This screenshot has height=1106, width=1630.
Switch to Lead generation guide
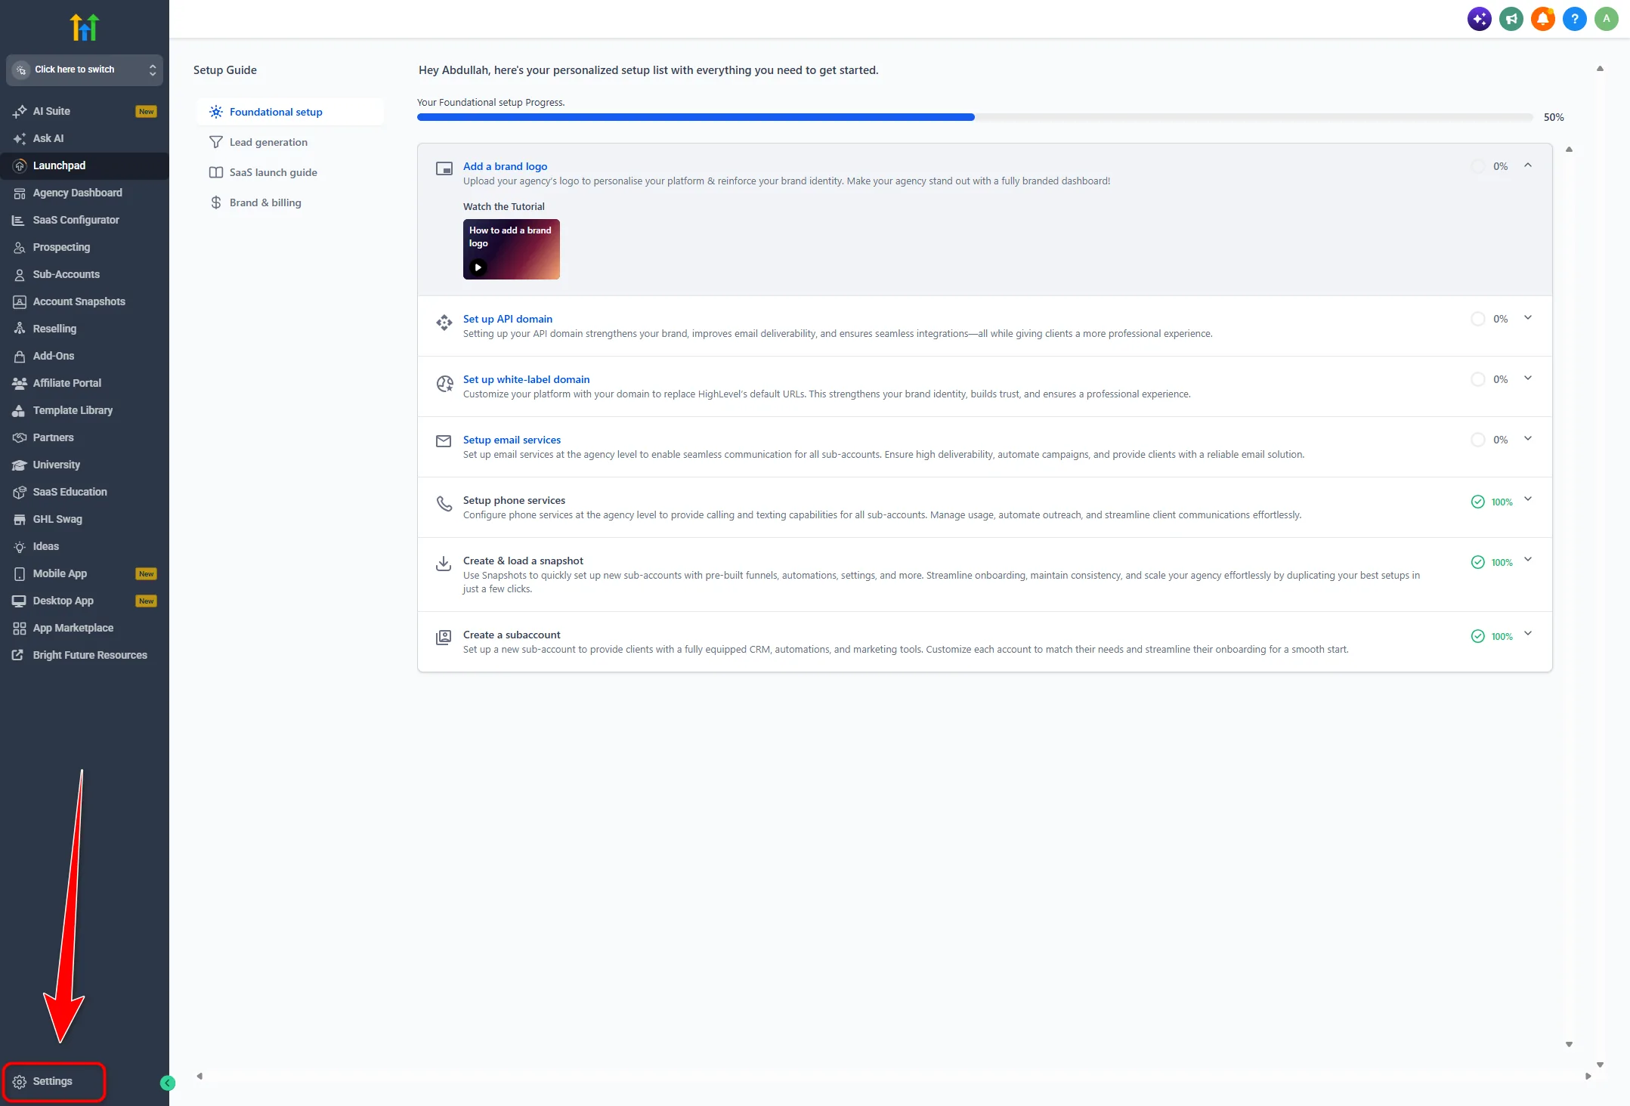pos(289,142)
